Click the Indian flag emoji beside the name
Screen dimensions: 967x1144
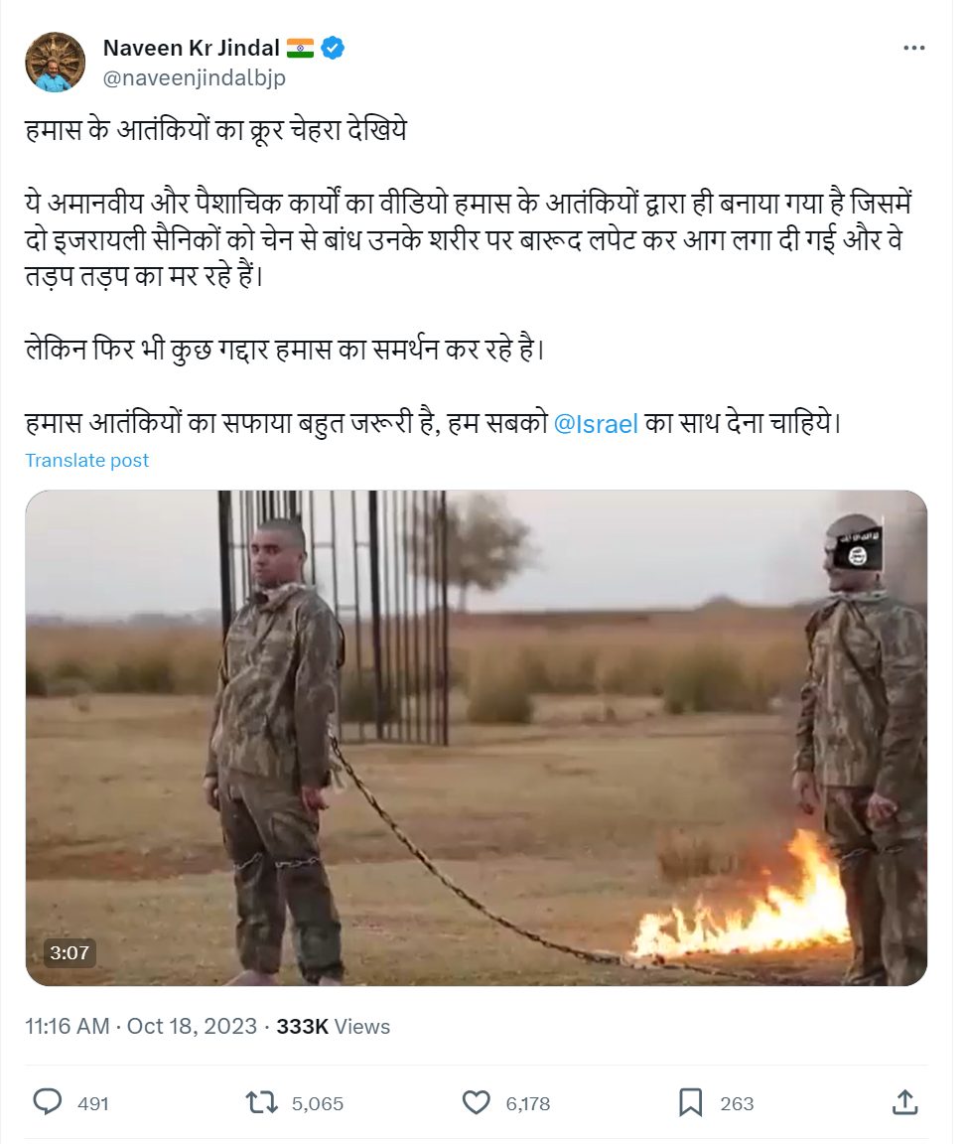click(300, 48)
